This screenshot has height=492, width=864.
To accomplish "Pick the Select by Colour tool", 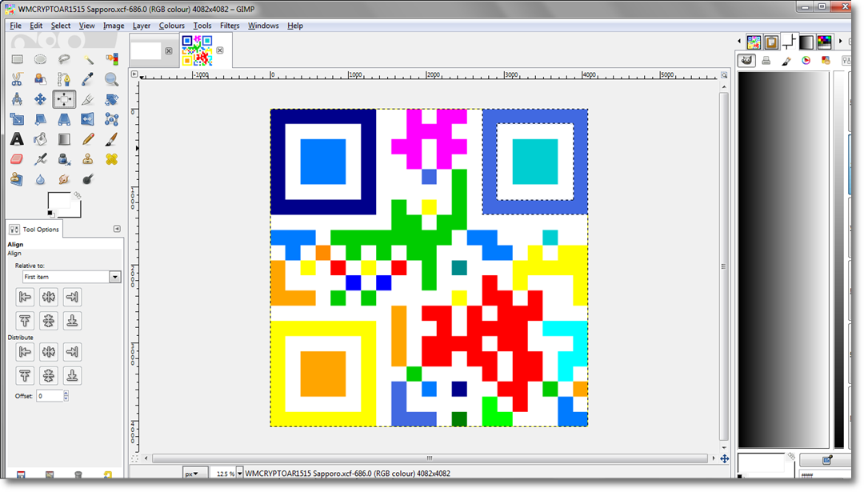I will coord(111,59).
